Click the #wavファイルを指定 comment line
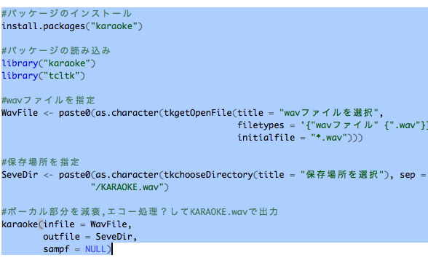Image resolution: width=428 pixels, height=263 pixels. coord(48,101)
